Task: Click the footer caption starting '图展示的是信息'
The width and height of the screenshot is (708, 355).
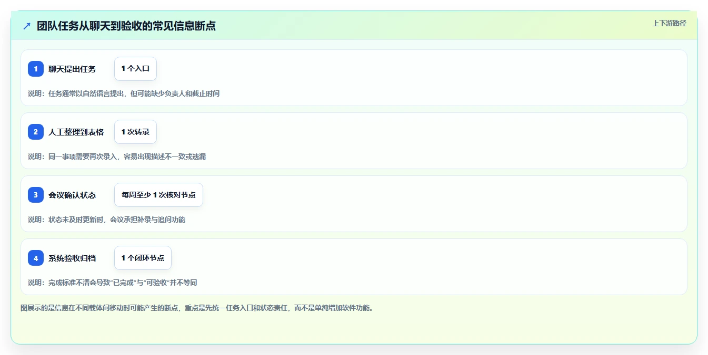Action: [x=197, y=308]
